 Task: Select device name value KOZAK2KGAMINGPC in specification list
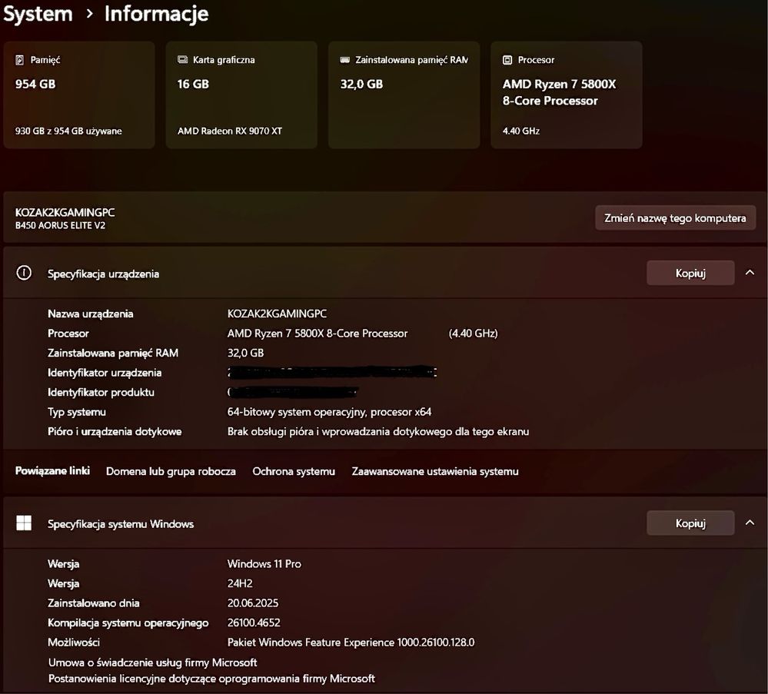pyautogui.click(x=277, y=314)
